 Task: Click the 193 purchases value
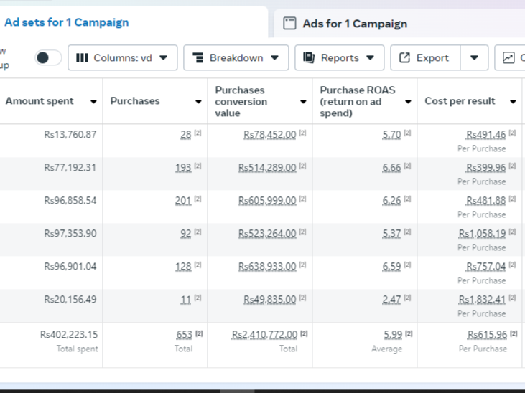point(183,168)
